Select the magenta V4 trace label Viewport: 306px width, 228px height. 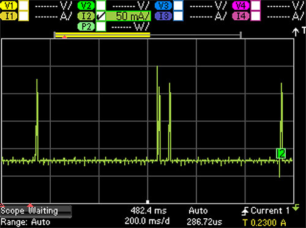click(241, 6)
